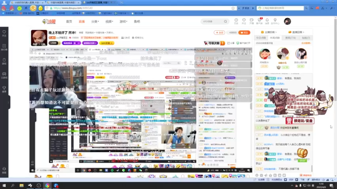Open the 鱼吧 navigation item
Image resolution: width=337 pixels, height=189 pixels.
pyautogui.click(x=137, y=21)
